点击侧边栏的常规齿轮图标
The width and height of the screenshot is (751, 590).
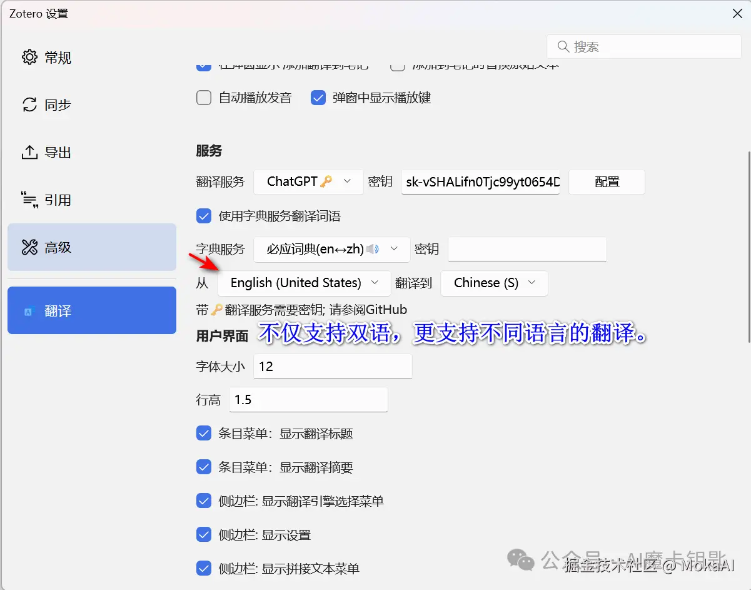(x=29, y=56)
